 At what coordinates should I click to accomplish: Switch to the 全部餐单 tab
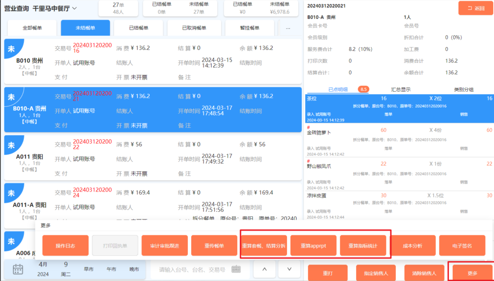coord(32,28)
